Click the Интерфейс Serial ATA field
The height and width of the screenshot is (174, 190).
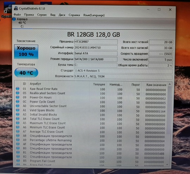(x=96, y=54)
